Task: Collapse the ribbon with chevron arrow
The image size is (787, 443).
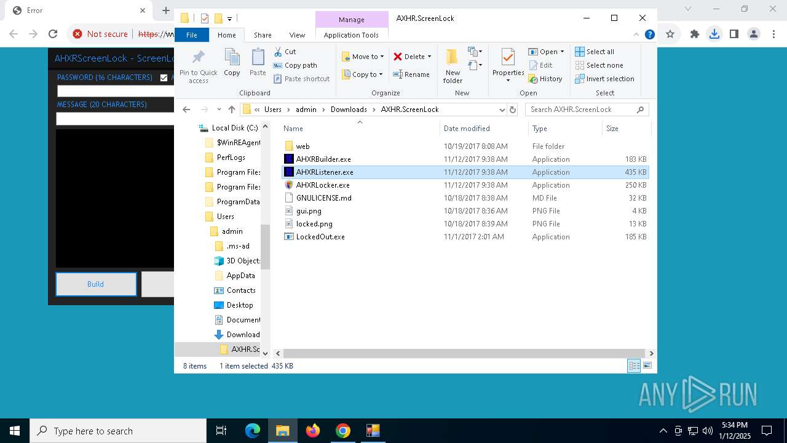Action: pyautogui.click(x=637, y=35)
